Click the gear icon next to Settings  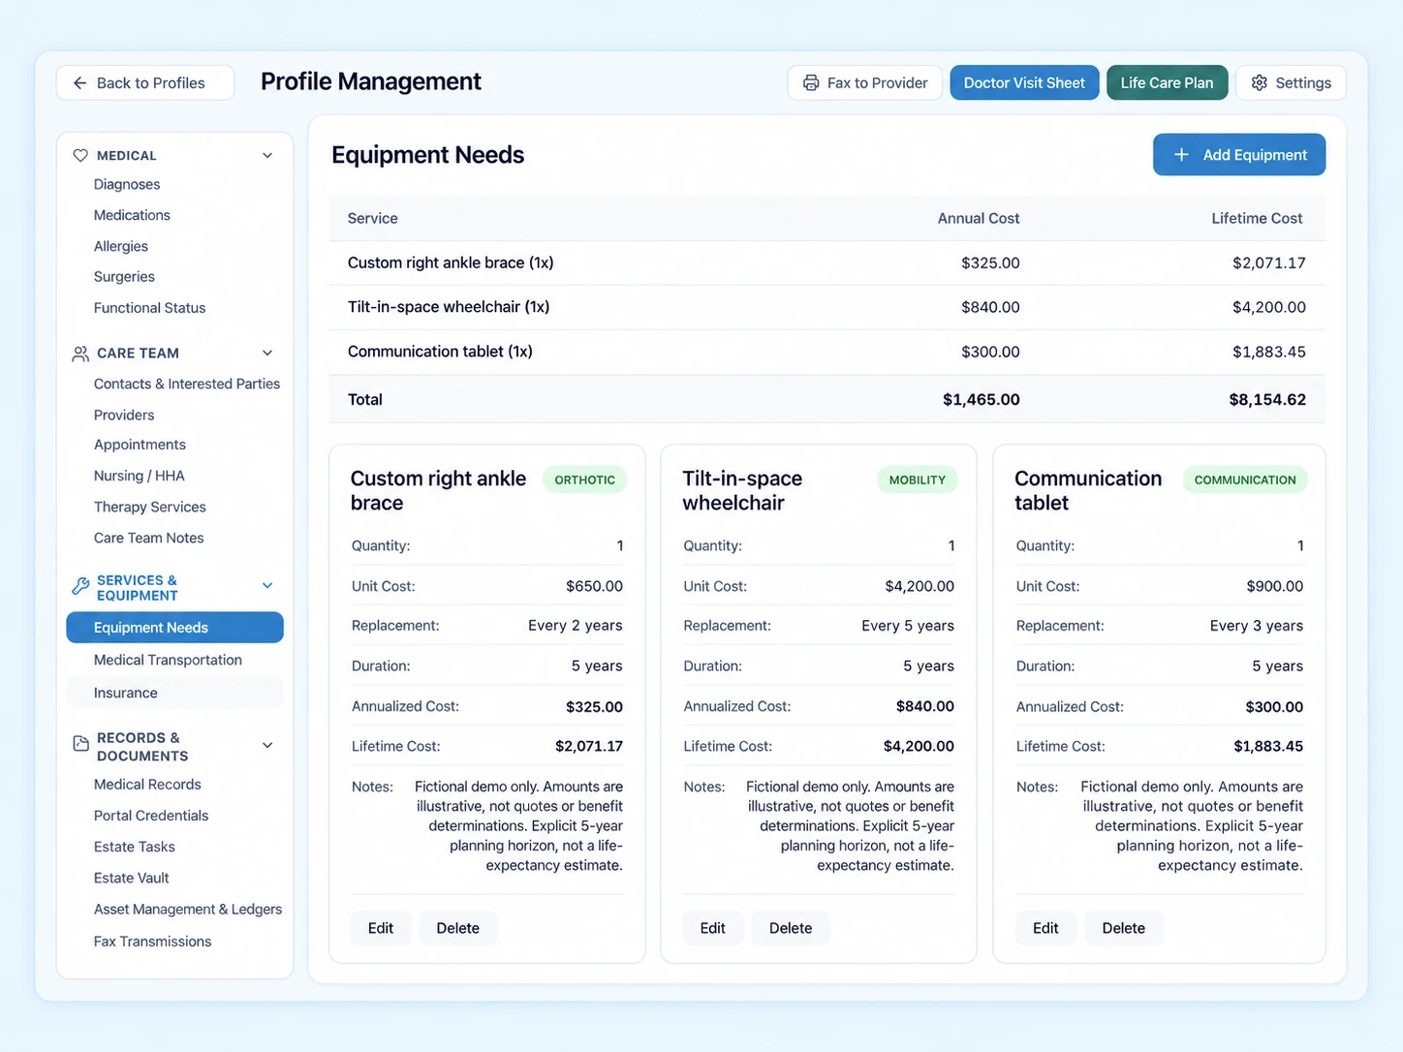pyautogui.click(x=1260, y=83)
